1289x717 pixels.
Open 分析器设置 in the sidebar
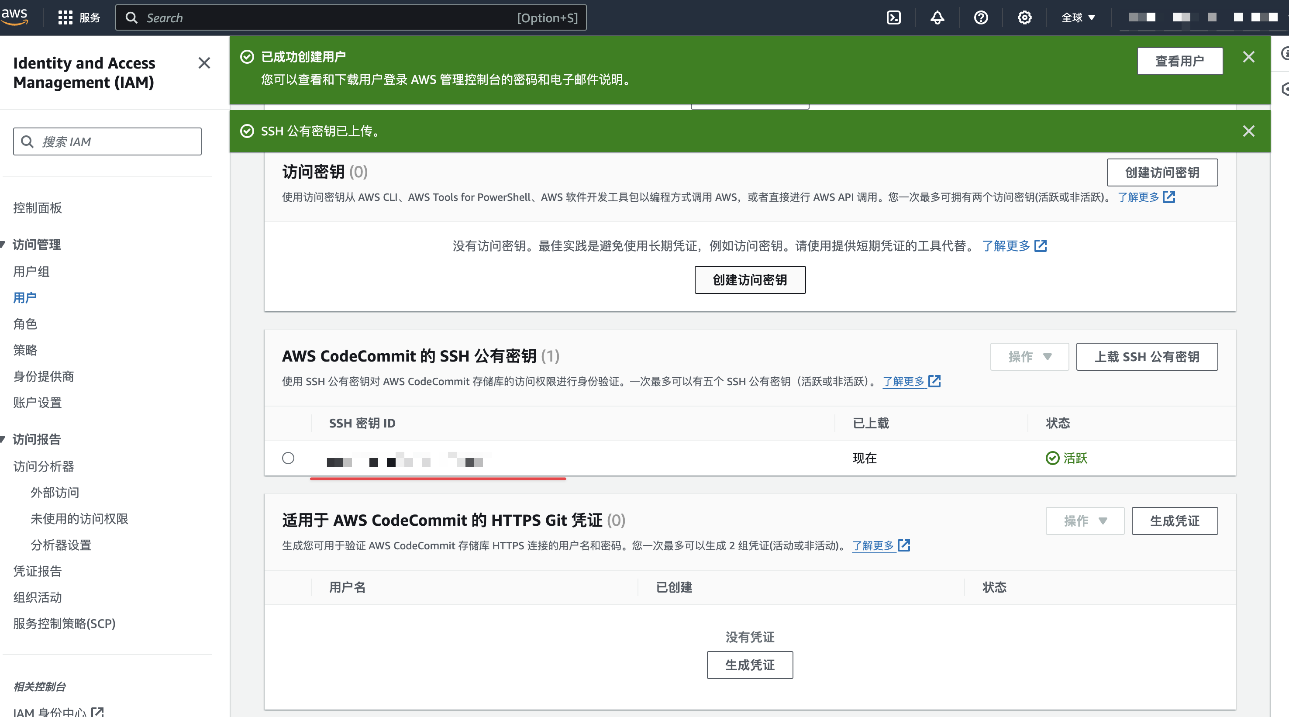[x=61, y=545]
